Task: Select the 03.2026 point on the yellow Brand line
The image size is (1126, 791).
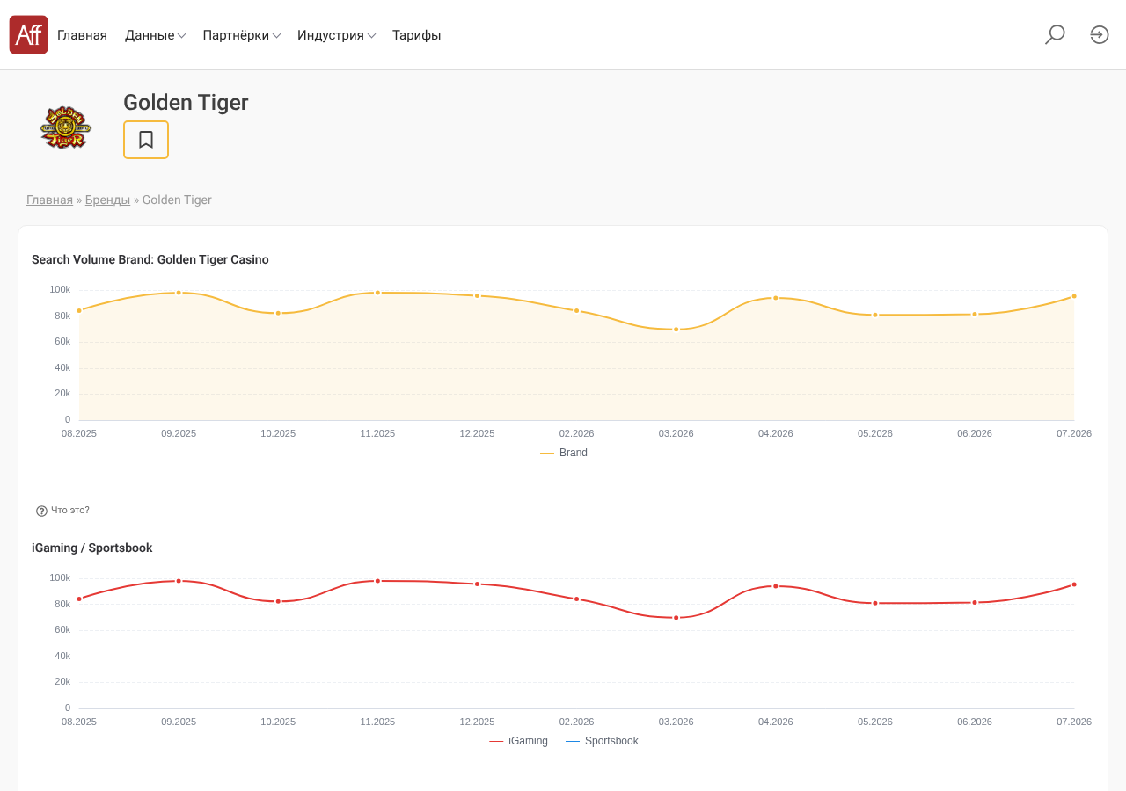Action: click(676, 330)
